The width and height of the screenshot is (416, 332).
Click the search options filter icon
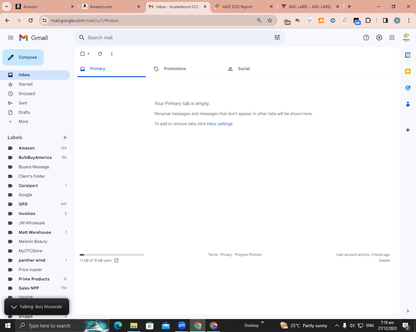click(x=277, y=38)
